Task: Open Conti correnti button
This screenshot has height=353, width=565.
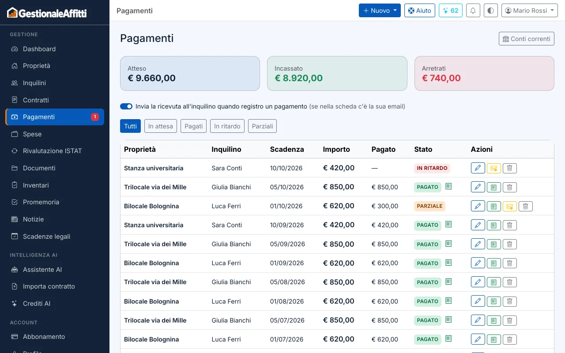Action: coord(526,39)
